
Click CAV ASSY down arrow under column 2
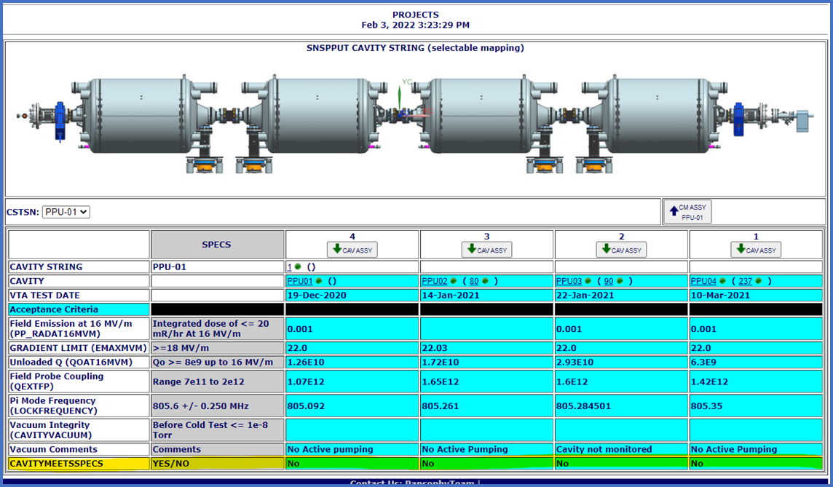621,250
